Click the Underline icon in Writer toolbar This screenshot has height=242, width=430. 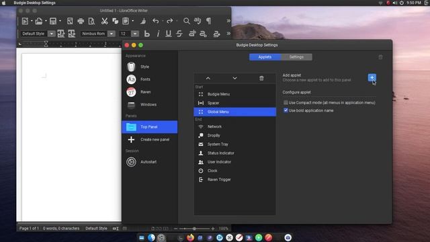click(x=169, y=34)
